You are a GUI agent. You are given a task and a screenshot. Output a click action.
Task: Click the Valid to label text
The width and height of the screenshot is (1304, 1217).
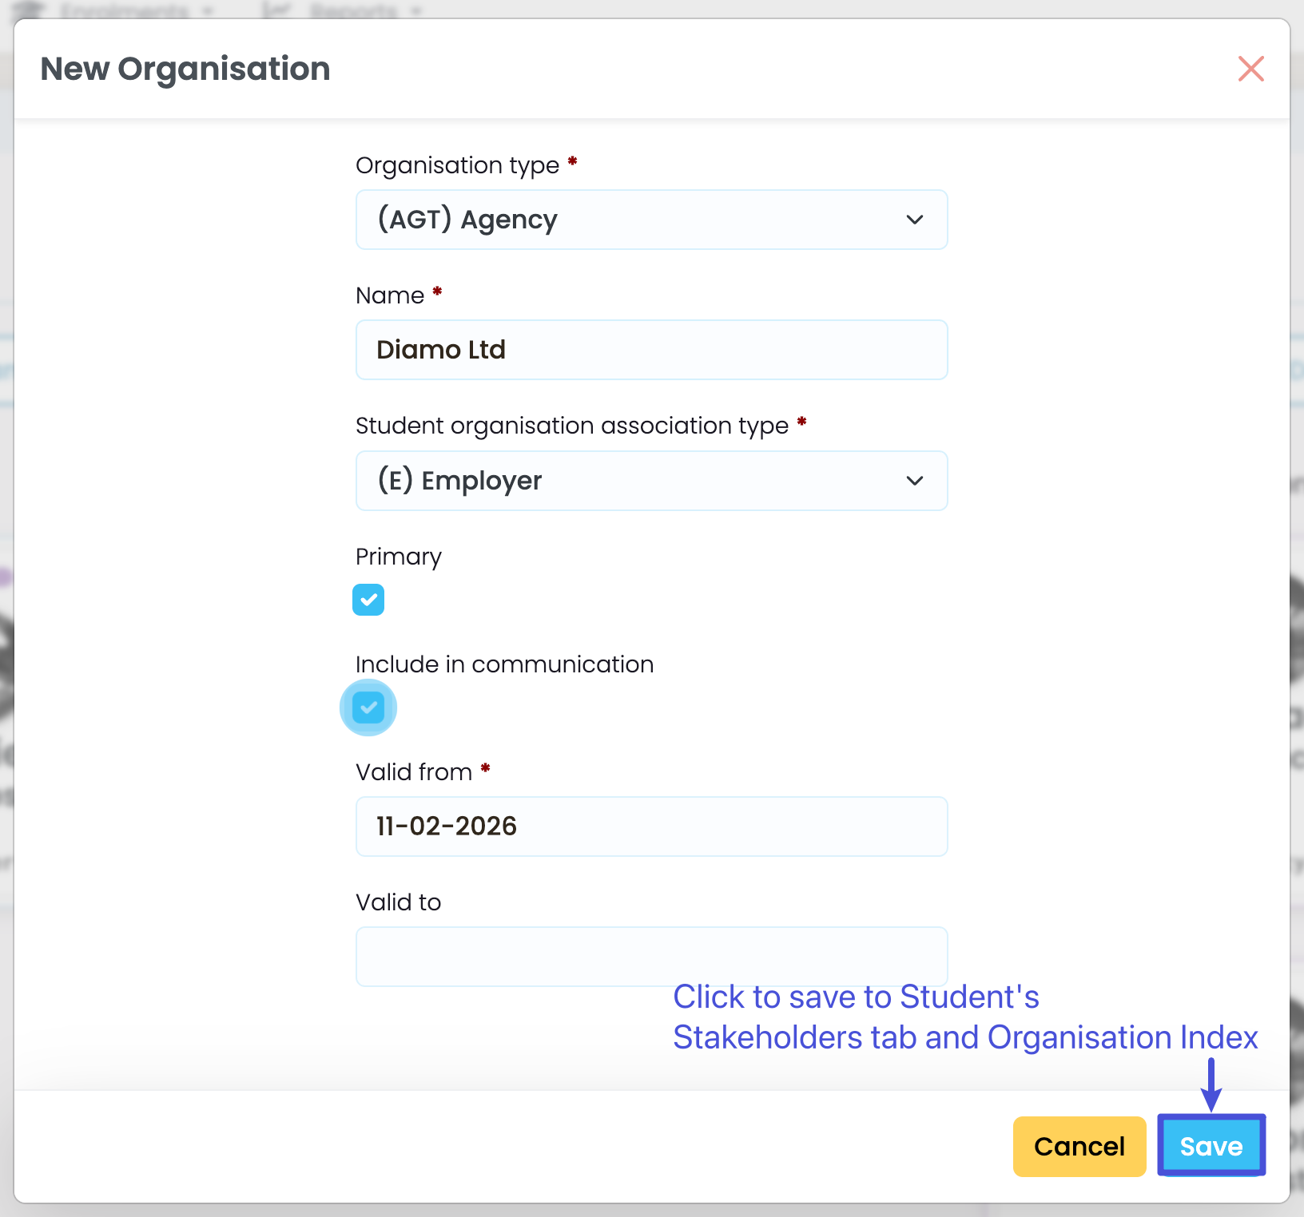pos(398,902)
